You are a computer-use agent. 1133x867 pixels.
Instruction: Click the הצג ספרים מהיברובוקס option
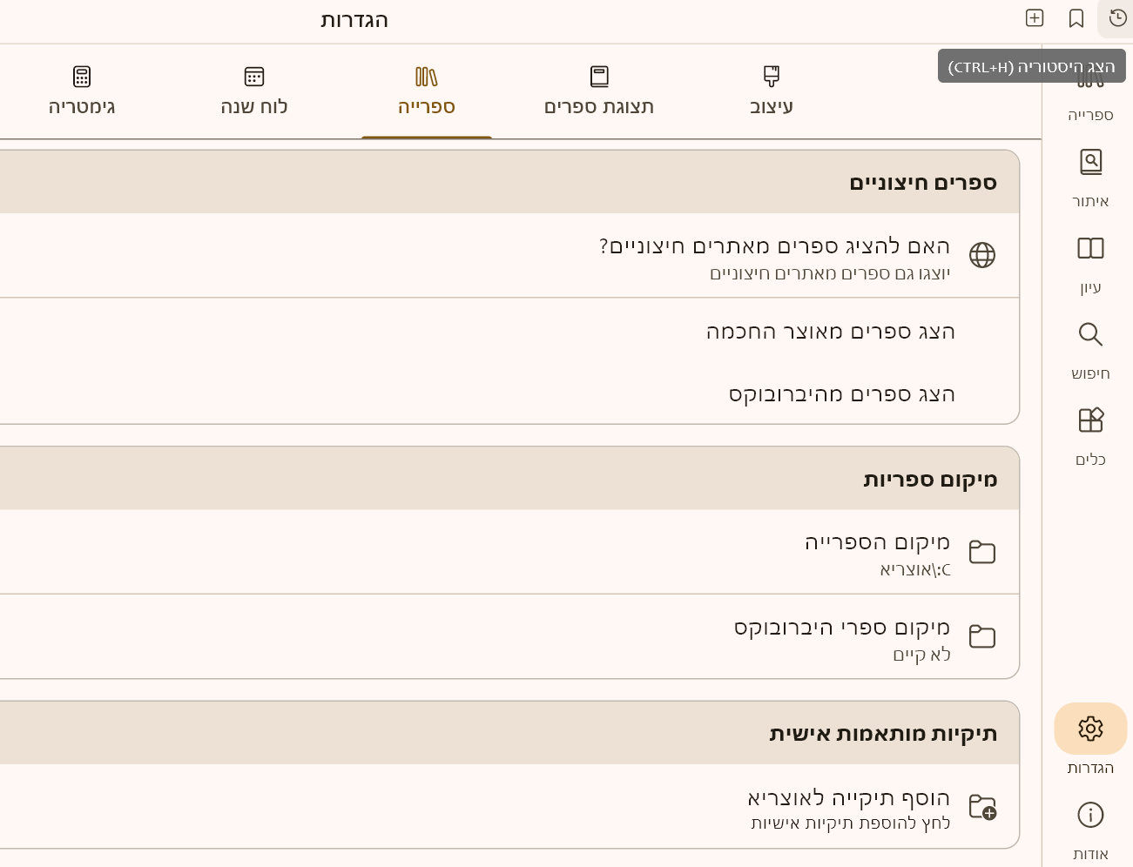tap(842, 394)
